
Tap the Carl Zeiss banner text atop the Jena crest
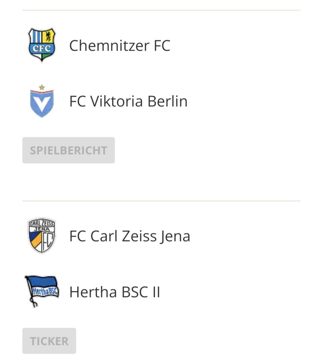click(42, 223)
